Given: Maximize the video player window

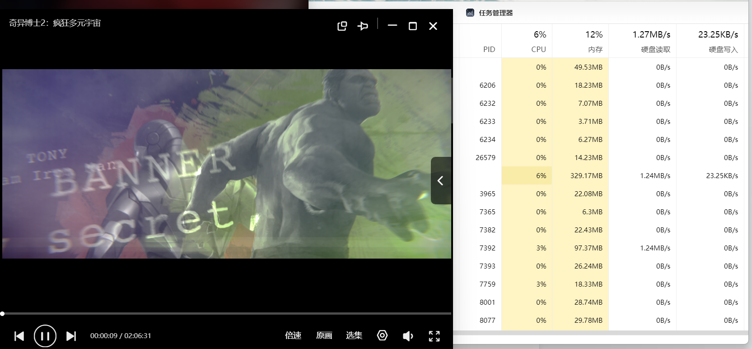Looking at the screenshot, I should (412, 26).
